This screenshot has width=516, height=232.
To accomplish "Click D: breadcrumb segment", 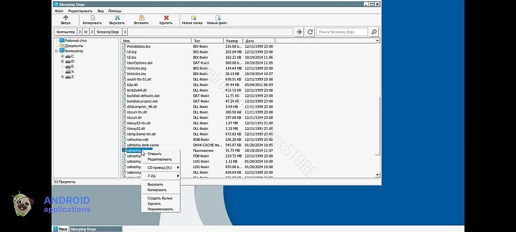I will click(86, 32).
